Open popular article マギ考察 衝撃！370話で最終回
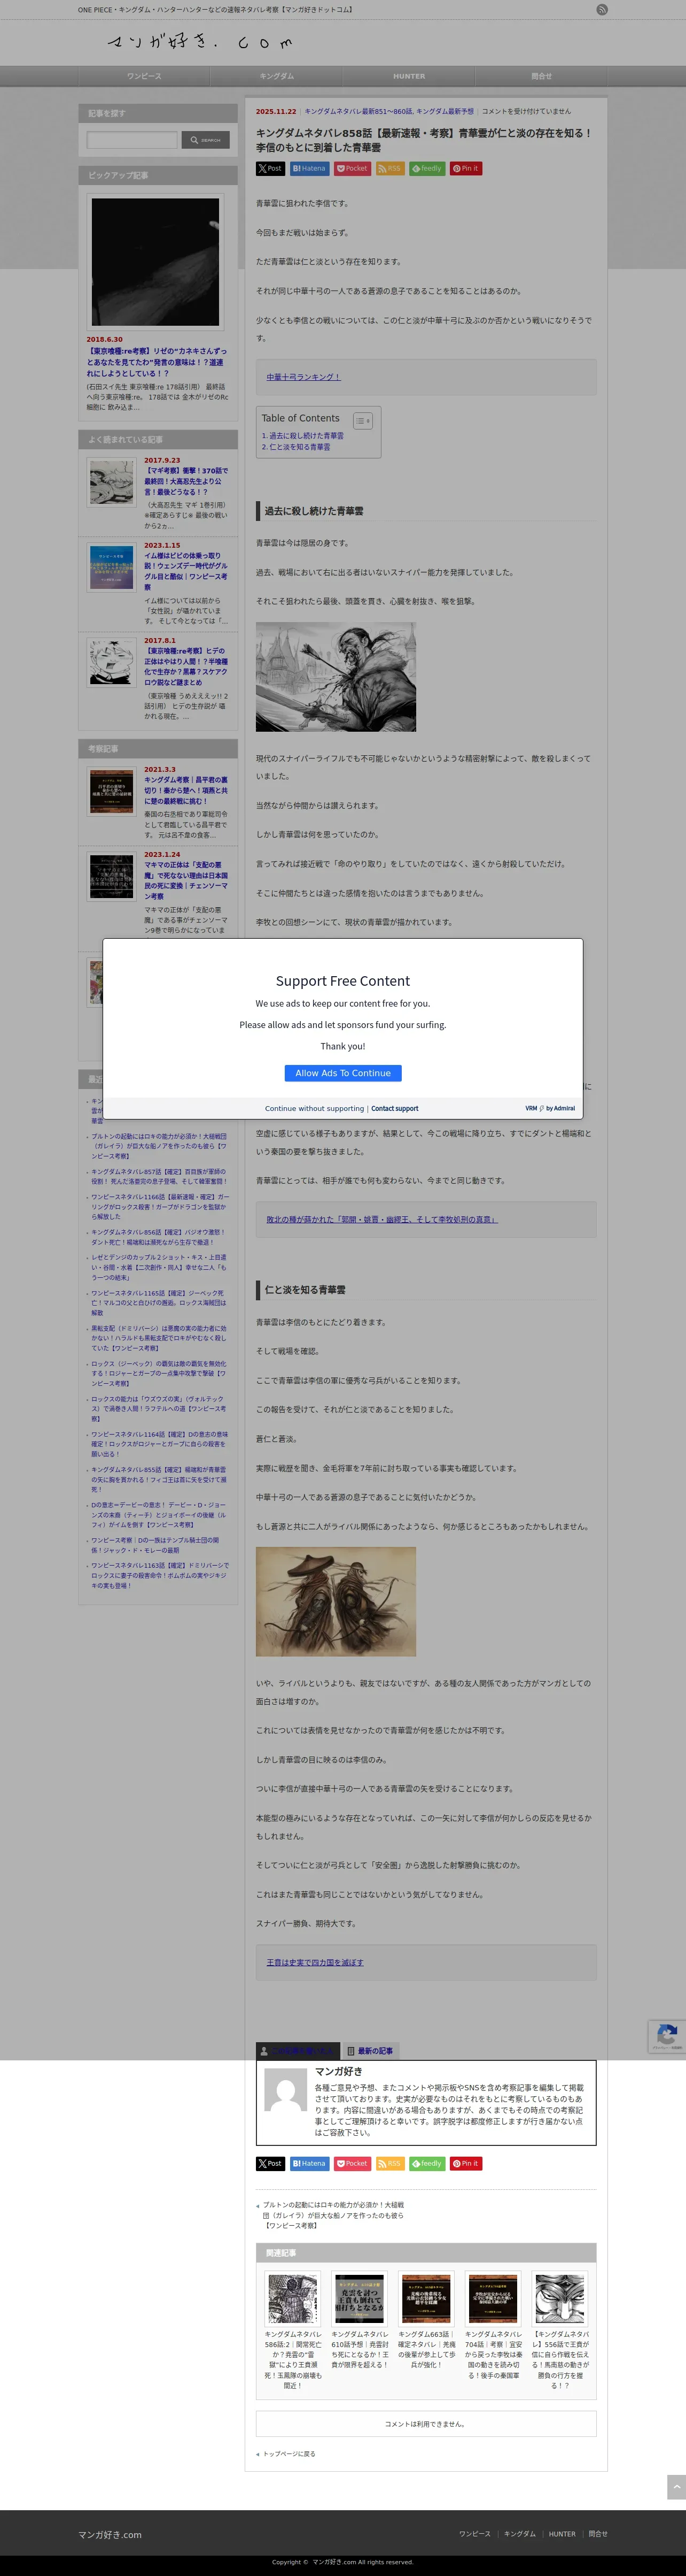 pos(186,481)
